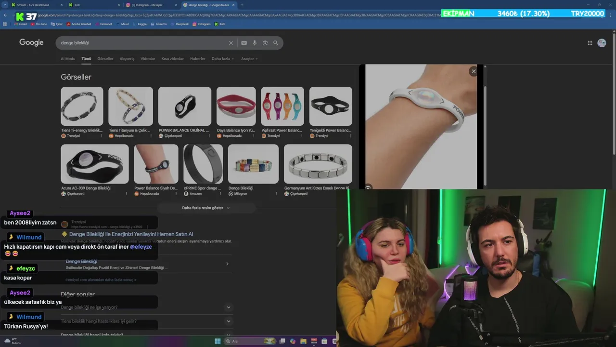
Task: Go back with browser back arrow
Action: (5, 15)
